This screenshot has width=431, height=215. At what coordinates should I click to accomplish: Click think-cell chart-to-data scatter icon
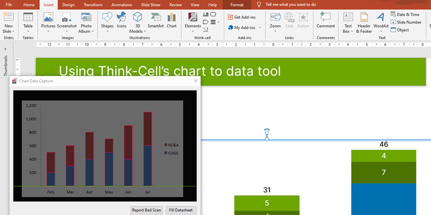[x=206, y=30]
